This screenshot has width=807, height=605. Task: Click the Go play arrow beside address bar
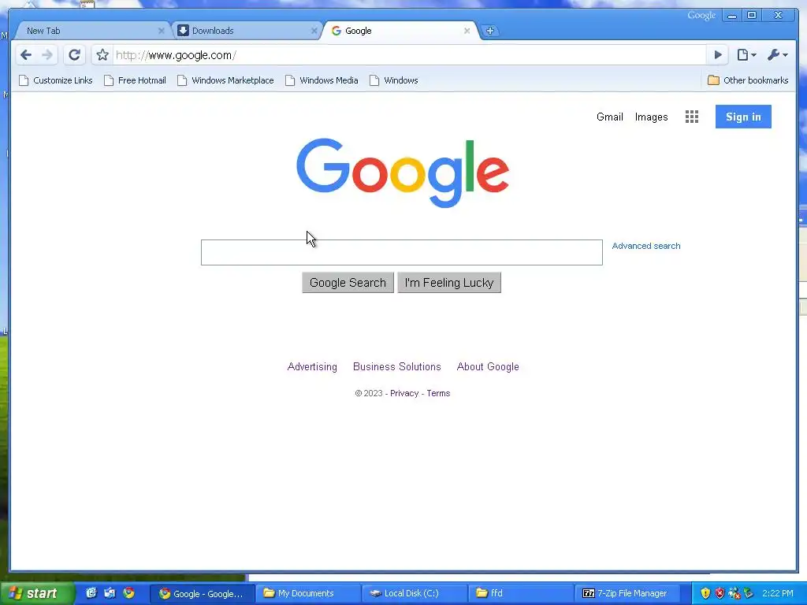tap(717, 55)
